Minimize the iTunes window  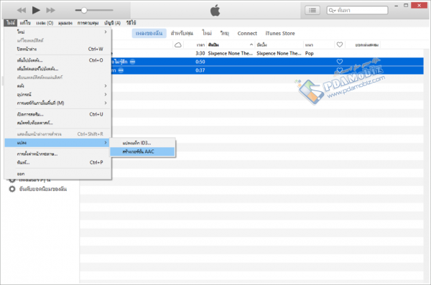click(x=396, y=6)
